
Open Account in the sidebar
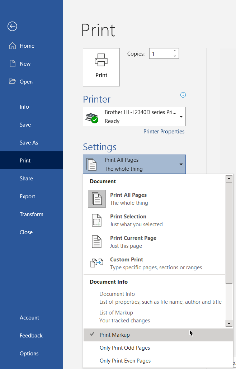[x=31, y=317]
